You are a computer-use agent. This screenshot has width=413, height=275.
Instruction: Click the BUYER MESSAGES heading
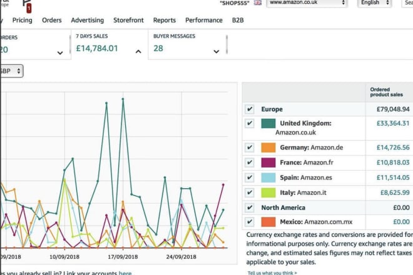click(x=175, y=36)
